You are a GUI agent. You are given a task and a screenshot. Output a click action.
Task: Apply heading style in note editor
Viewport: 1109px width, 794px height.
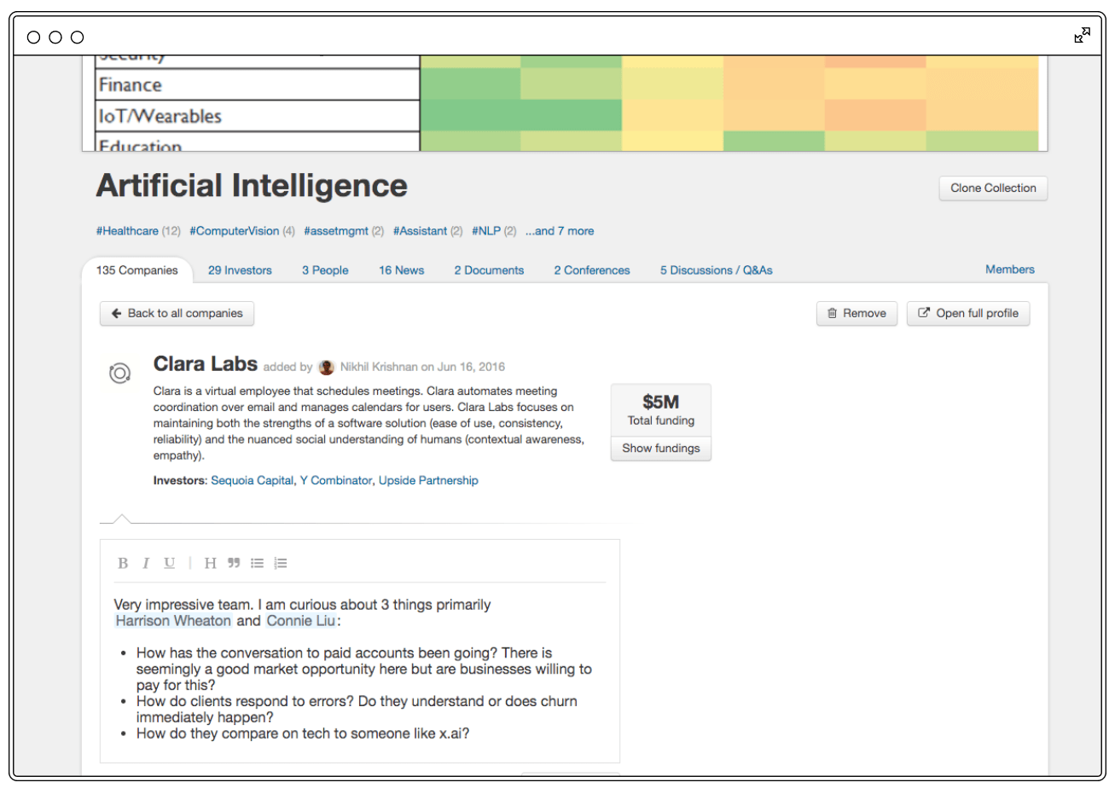(210, 563)
